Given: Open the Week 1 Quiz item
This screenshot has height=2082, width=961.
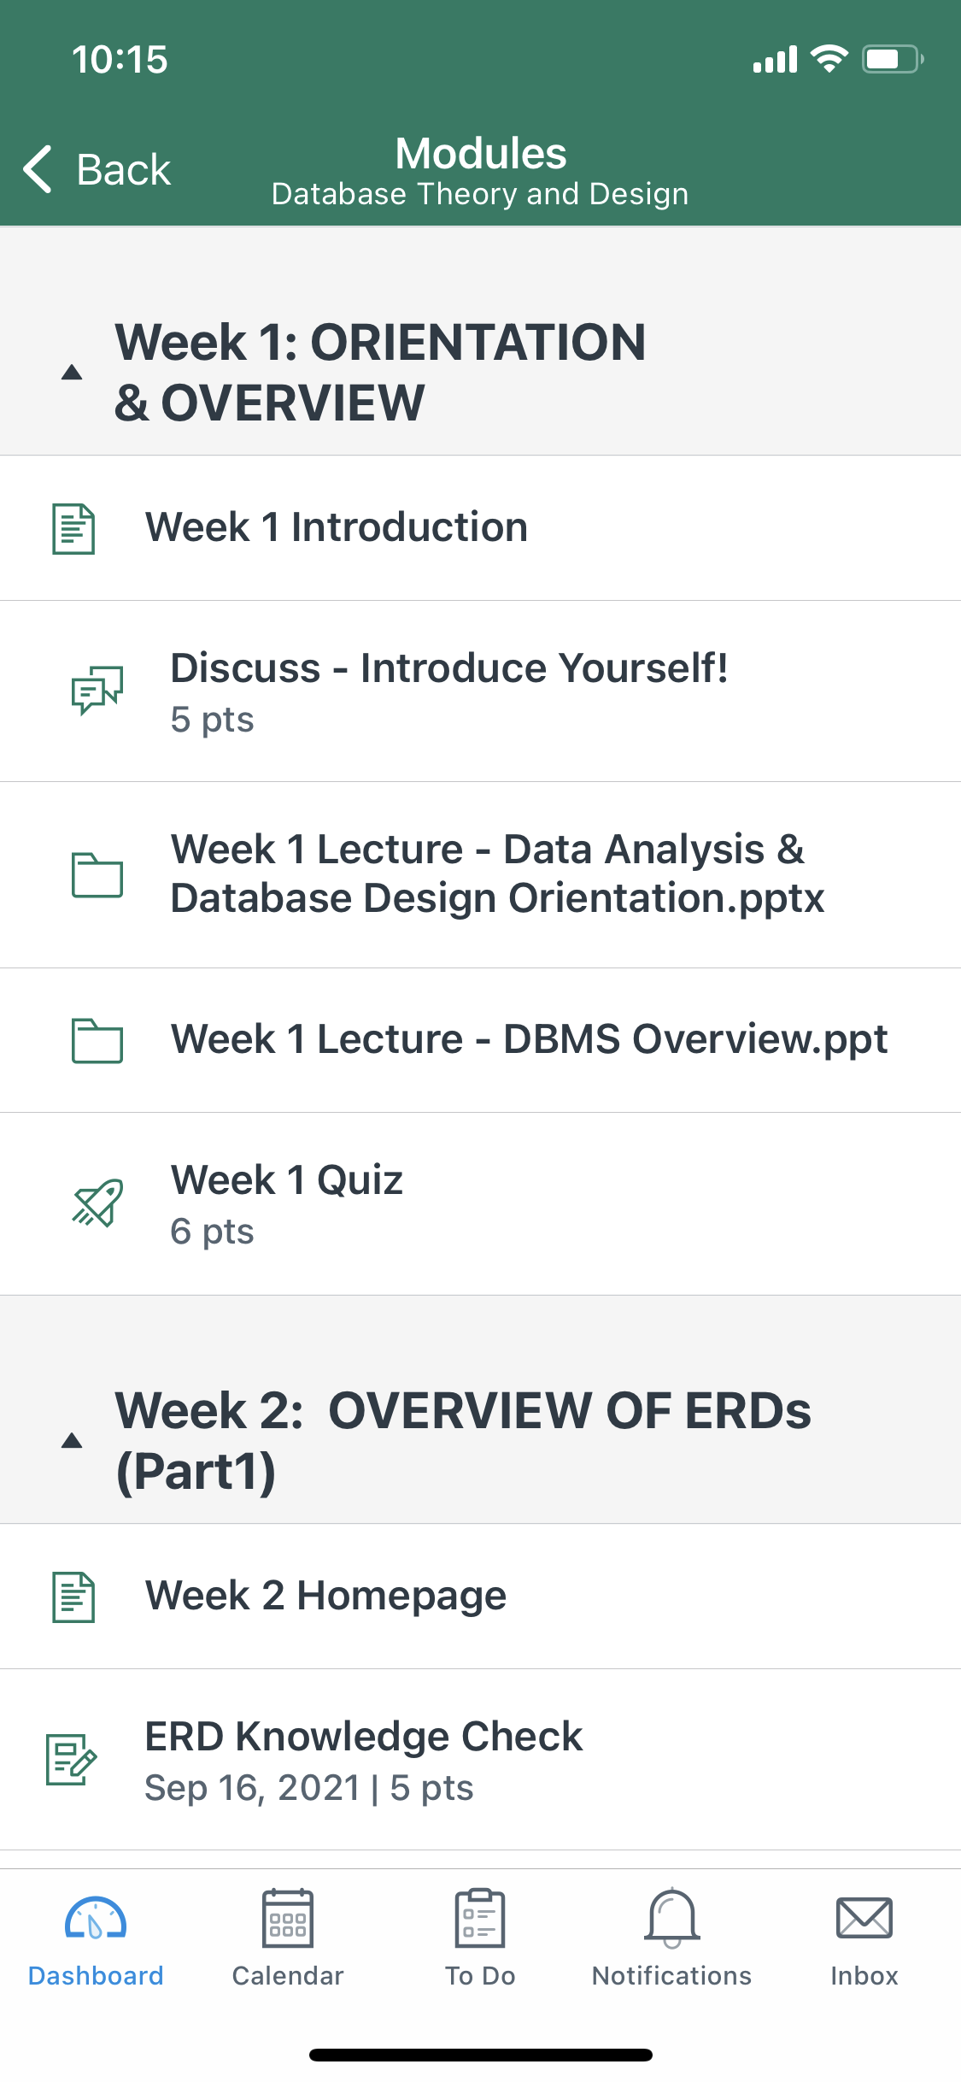Looking at the screenshot, I should click(x=287, y=1181).
